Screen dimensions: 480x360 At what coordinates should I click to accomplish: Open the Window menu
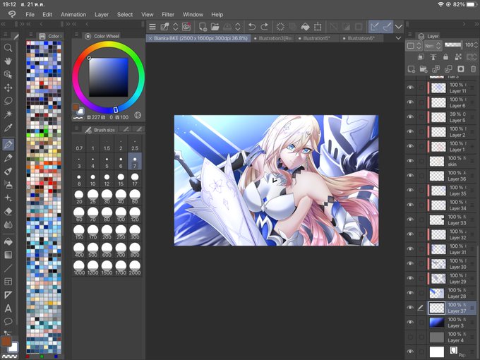click(x=193, y=14)
